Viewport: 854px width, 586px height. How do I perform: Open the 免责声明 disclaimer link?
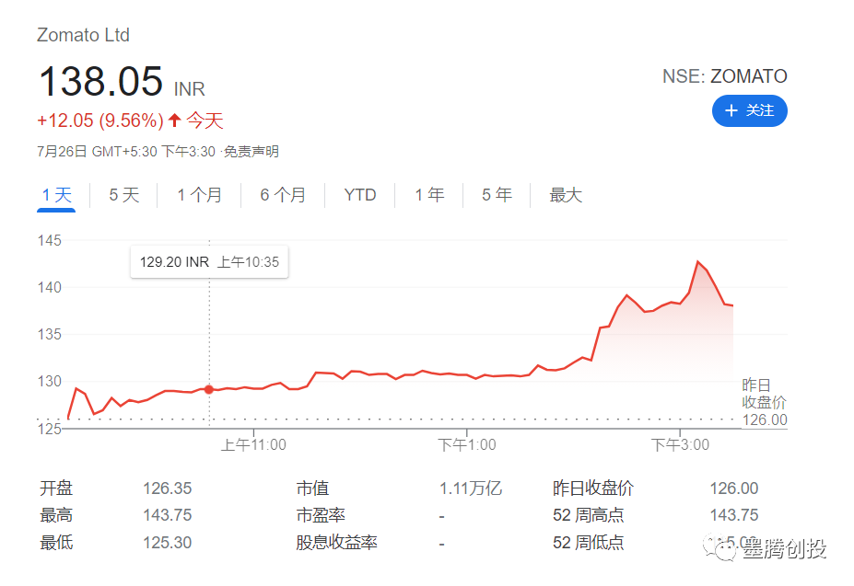[252, 151]
